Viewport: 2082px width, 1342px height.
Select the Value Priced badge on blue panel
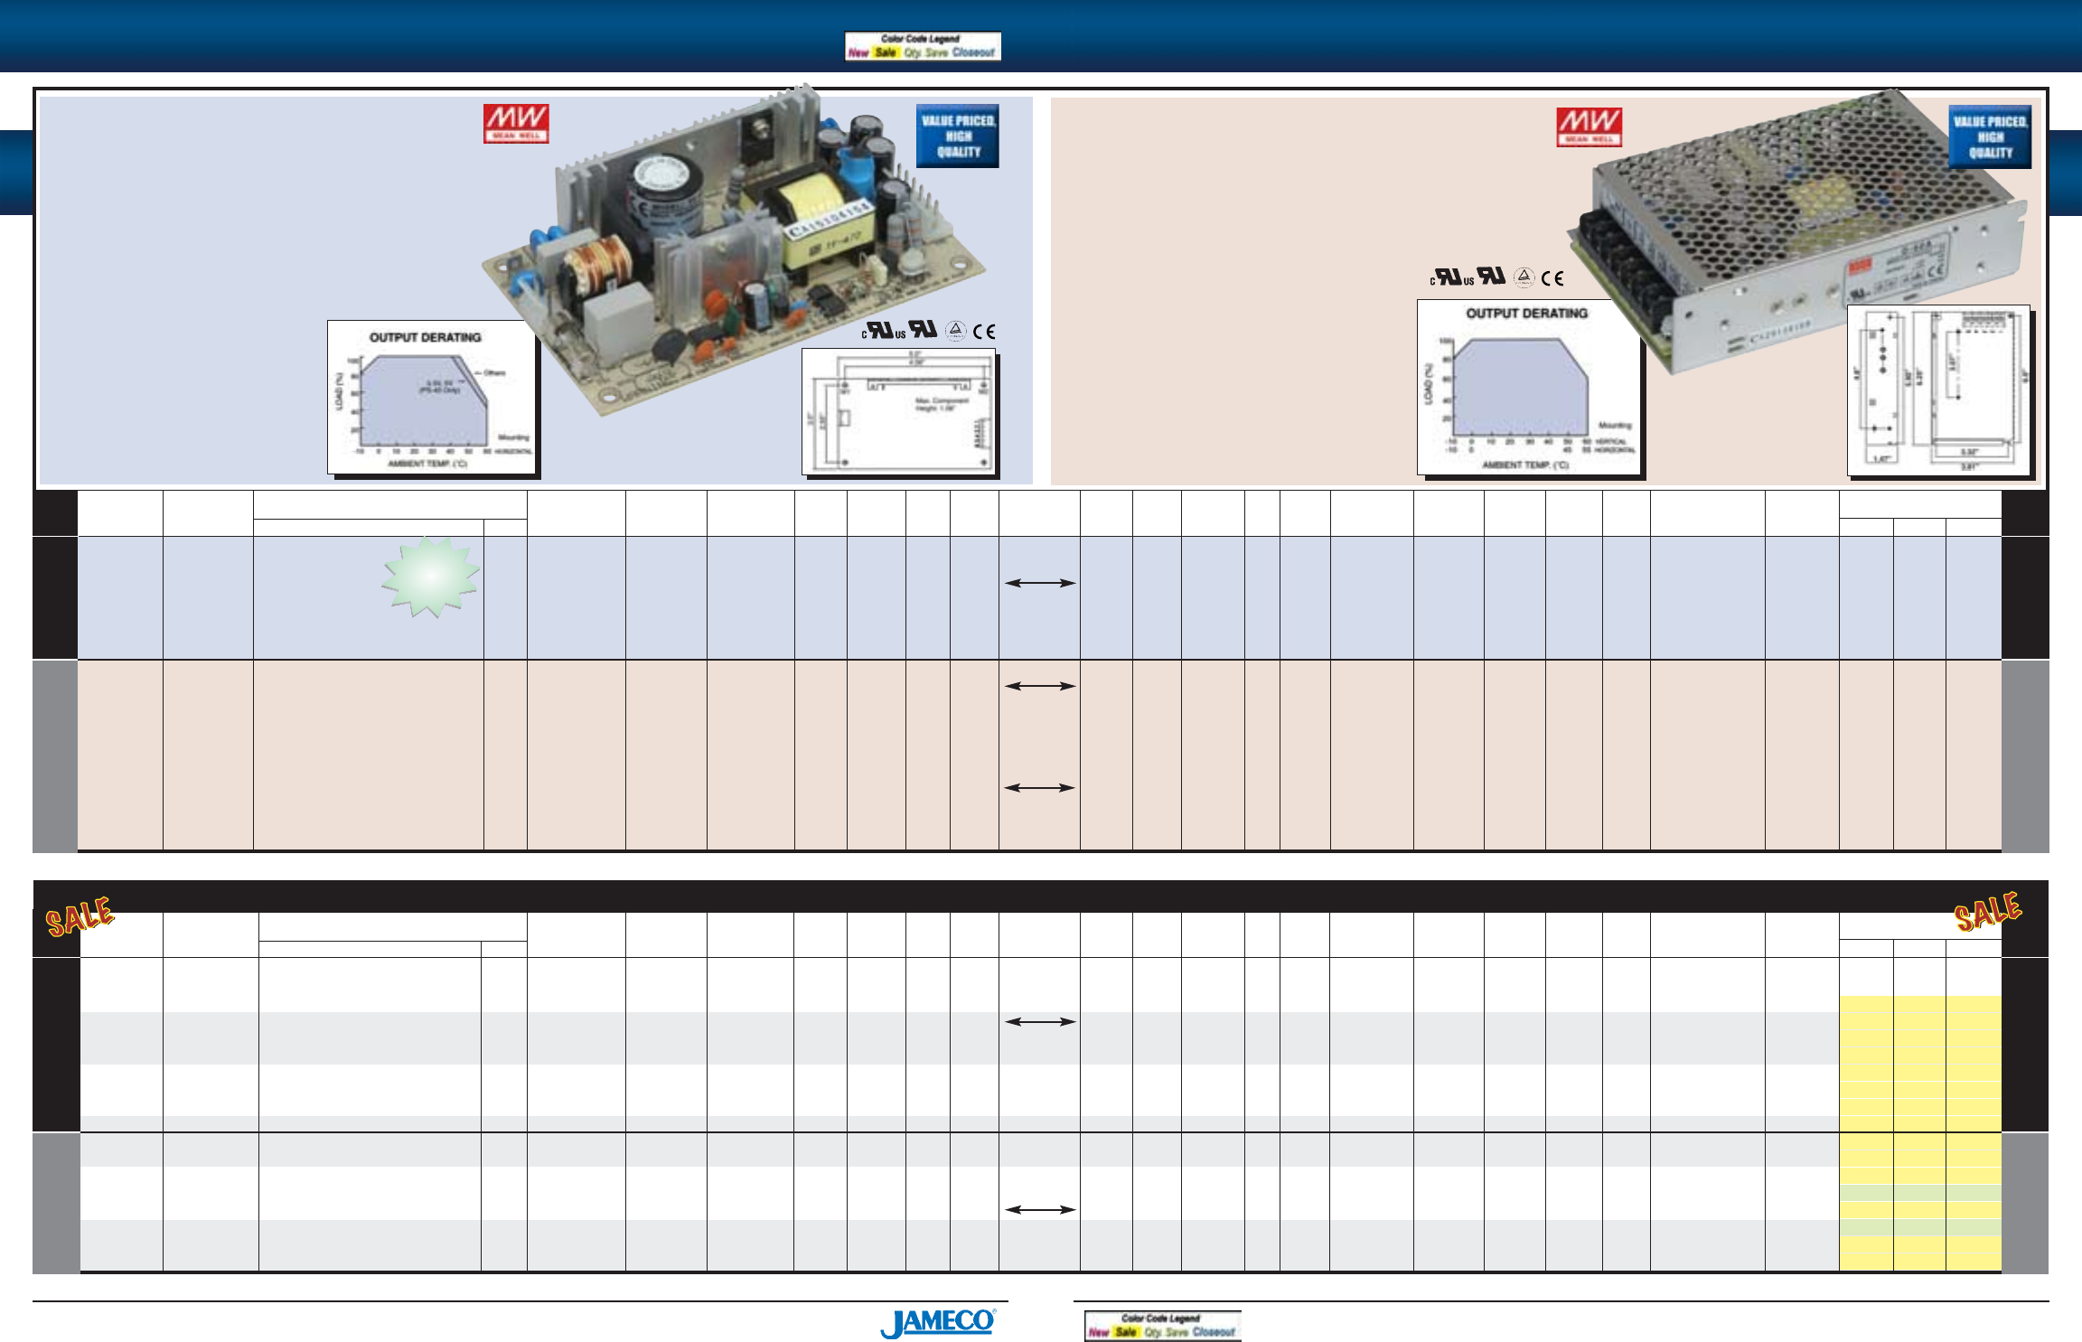pos(958,136)
